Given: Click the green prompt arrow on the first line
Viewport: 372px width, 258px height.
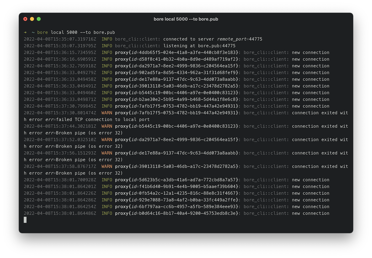Looking at the screenshot, I should (x=25, y=32).
